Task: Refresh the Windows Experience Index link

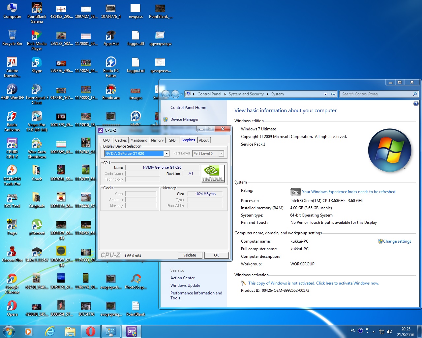Action: click(x=348, y=192)
